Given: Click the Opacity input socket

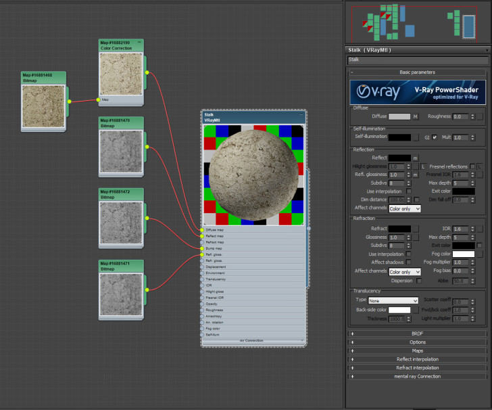Looking at the screenshot, I should click(202, 304).
